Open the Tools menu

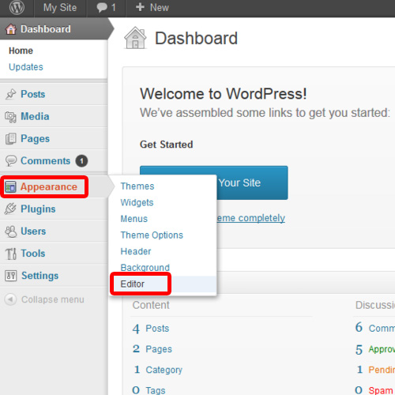33,254
